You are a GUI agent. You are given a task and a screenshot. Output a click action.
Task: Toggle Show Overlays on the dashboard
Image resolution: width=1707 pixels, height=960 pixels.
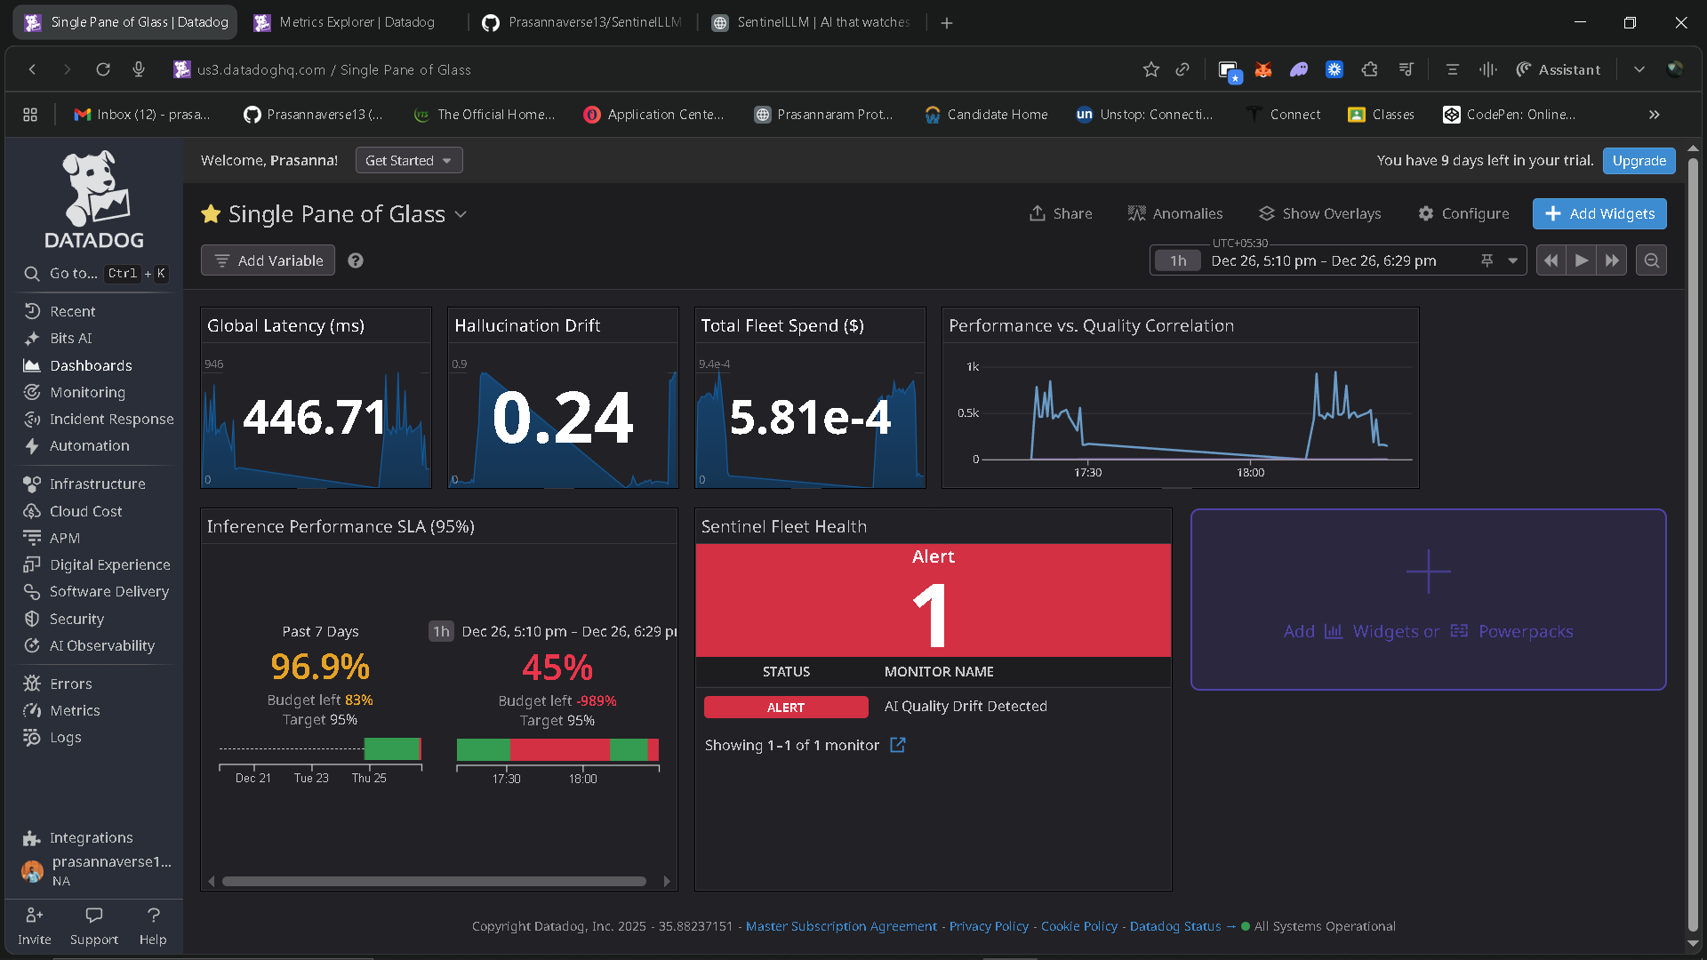point(1319,213)
